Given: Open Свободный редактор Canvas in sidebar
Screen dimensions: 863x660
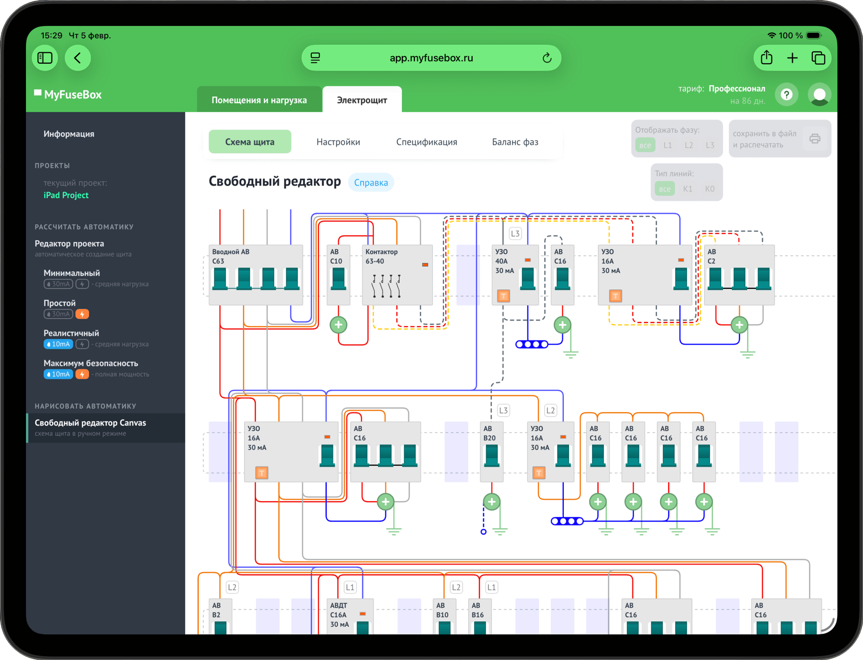Looking at the screenshot, I should (106, 428).
